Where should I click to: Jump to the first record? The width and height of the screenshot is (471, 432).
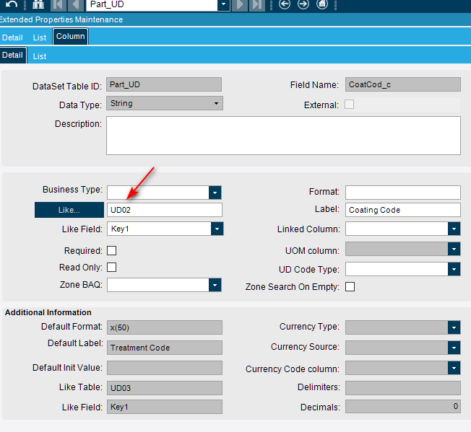59,4
